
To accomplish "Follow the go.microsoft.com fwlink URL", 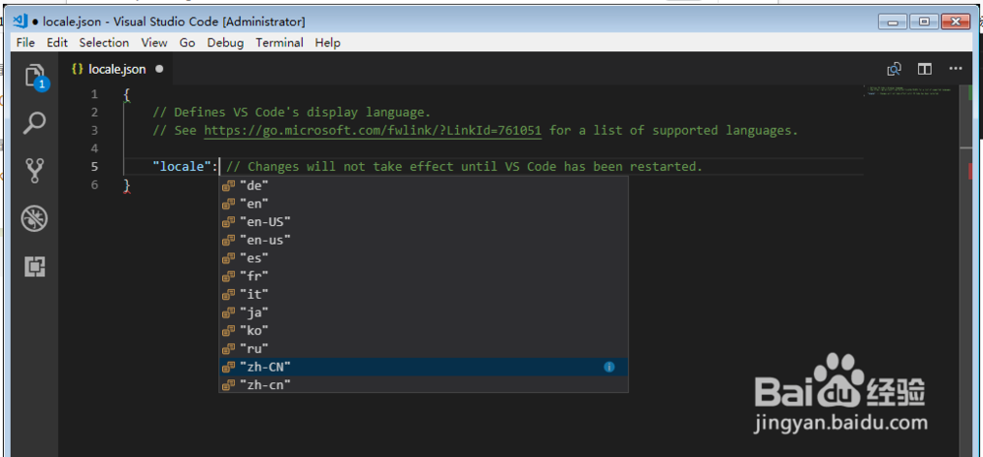I will click(x=373, y=131).
